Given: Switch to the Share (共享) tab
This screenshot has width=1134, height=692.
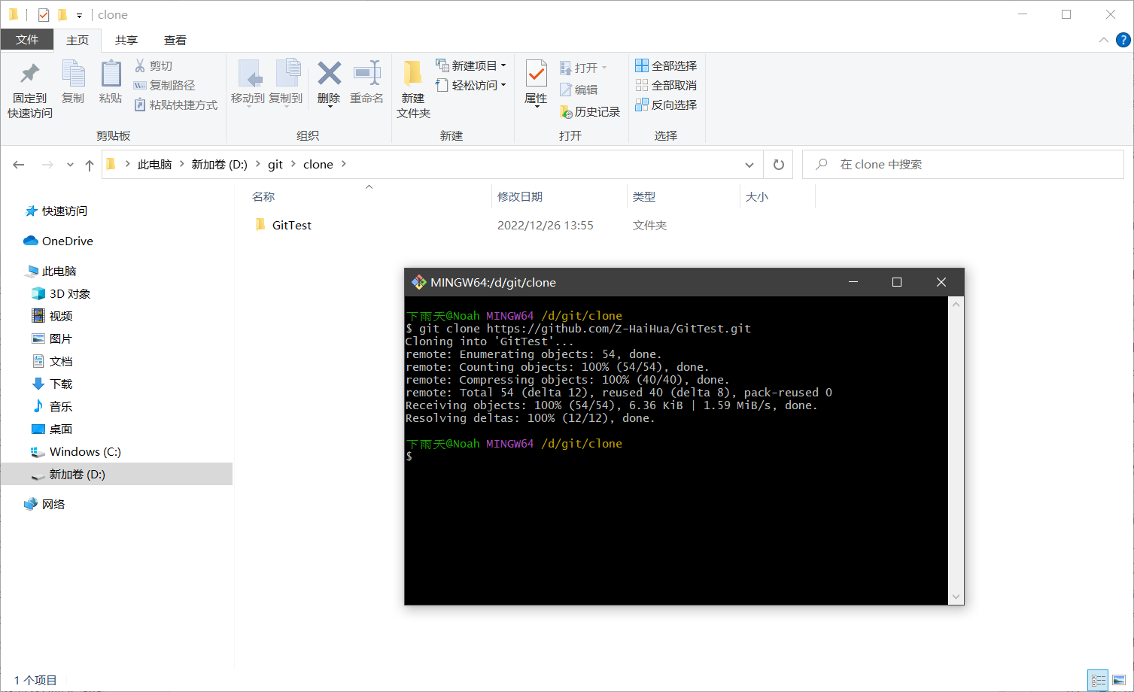Looking at the screenshot, I should (x=126, y=41).
